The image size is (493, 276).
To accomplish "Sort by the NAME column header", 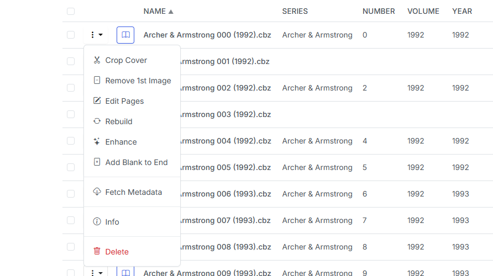I will tap(154, 11).
